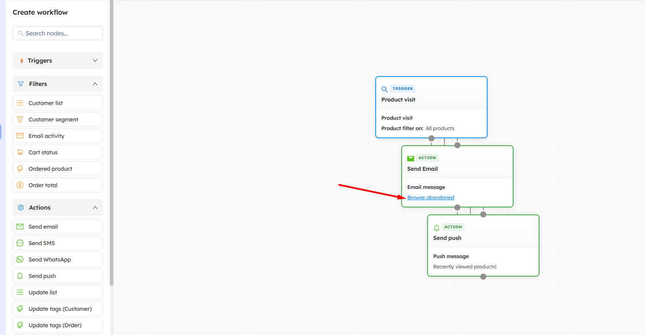Image resolution: width=645 pixels, height=335 pixels.
Task: Open the Browse abandoned email link
Action: point(431,198)
